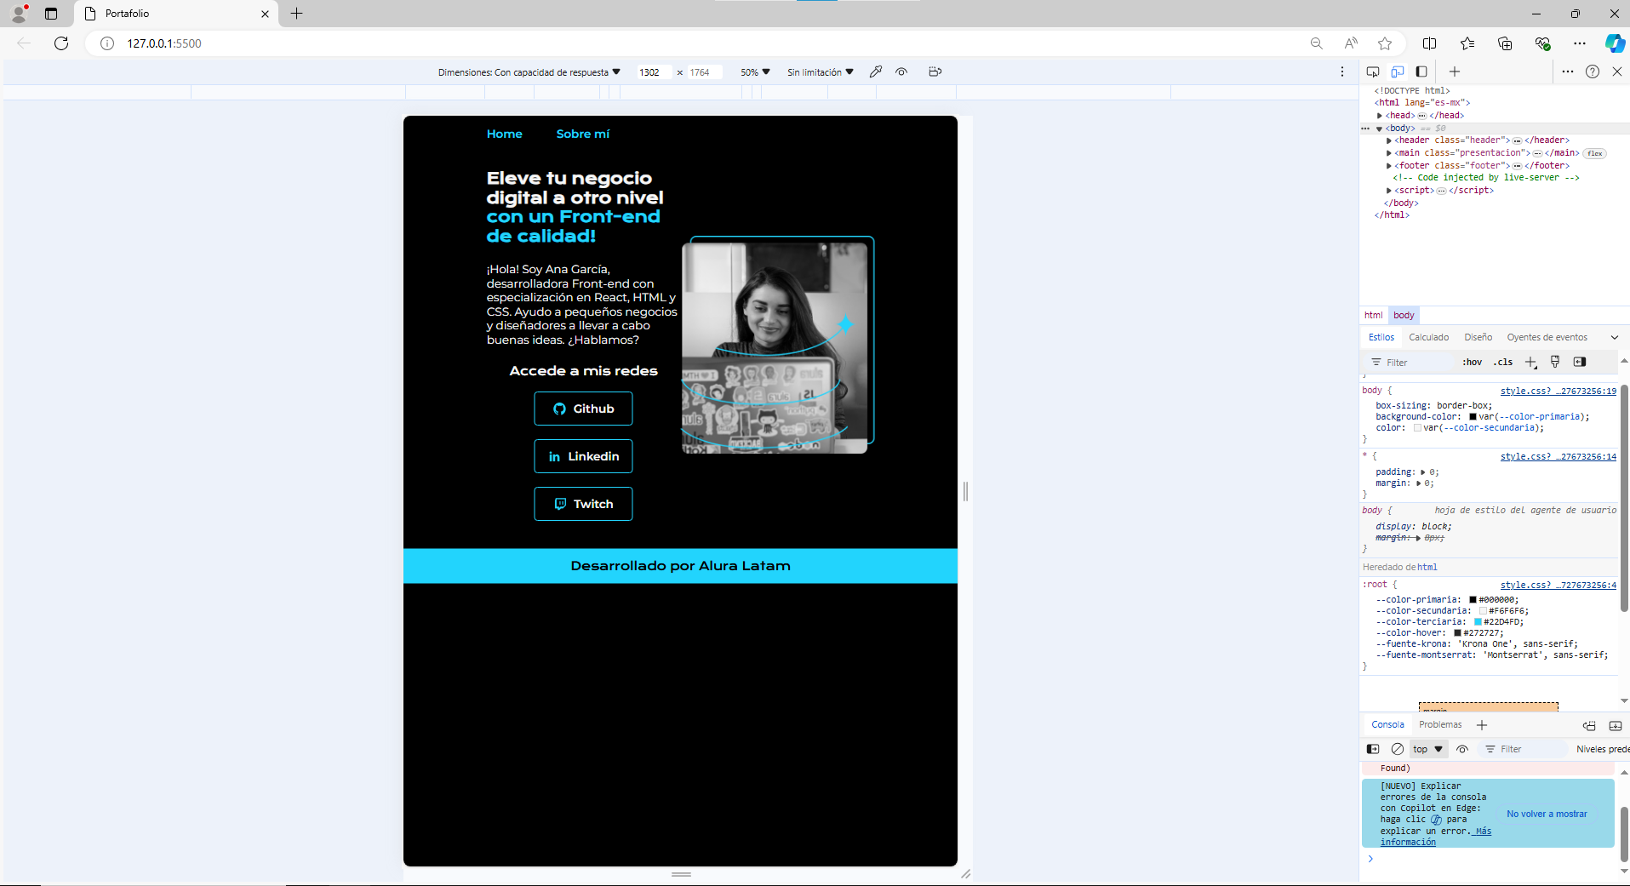The image size is (1630, 886).
Task: Toggle computed styles sidebar icon
Action: 1580,362
